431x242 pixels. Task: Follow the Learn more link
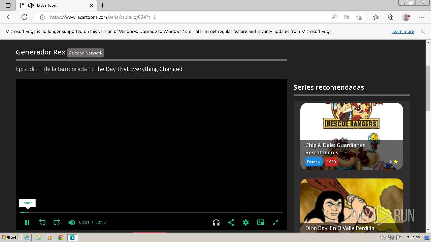click(403, 31)
